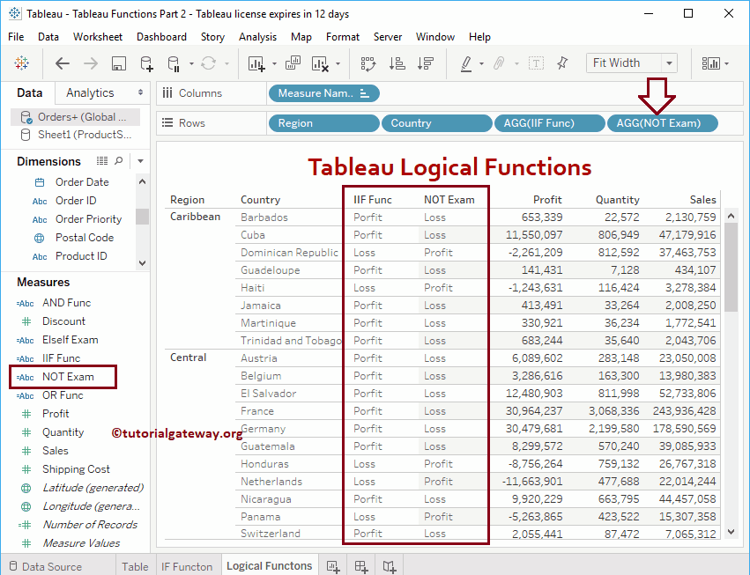Image resolution: width=750 pixels, height=575 pixels.
Task: Click the table scroll down arrow
Action: pyautogui.click(x=731, y=532)
